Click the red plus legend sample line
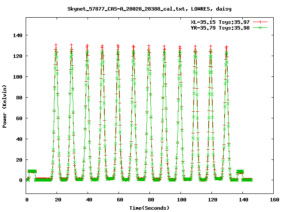The height and width of the screenshot is (212, 283). point(260,22)
